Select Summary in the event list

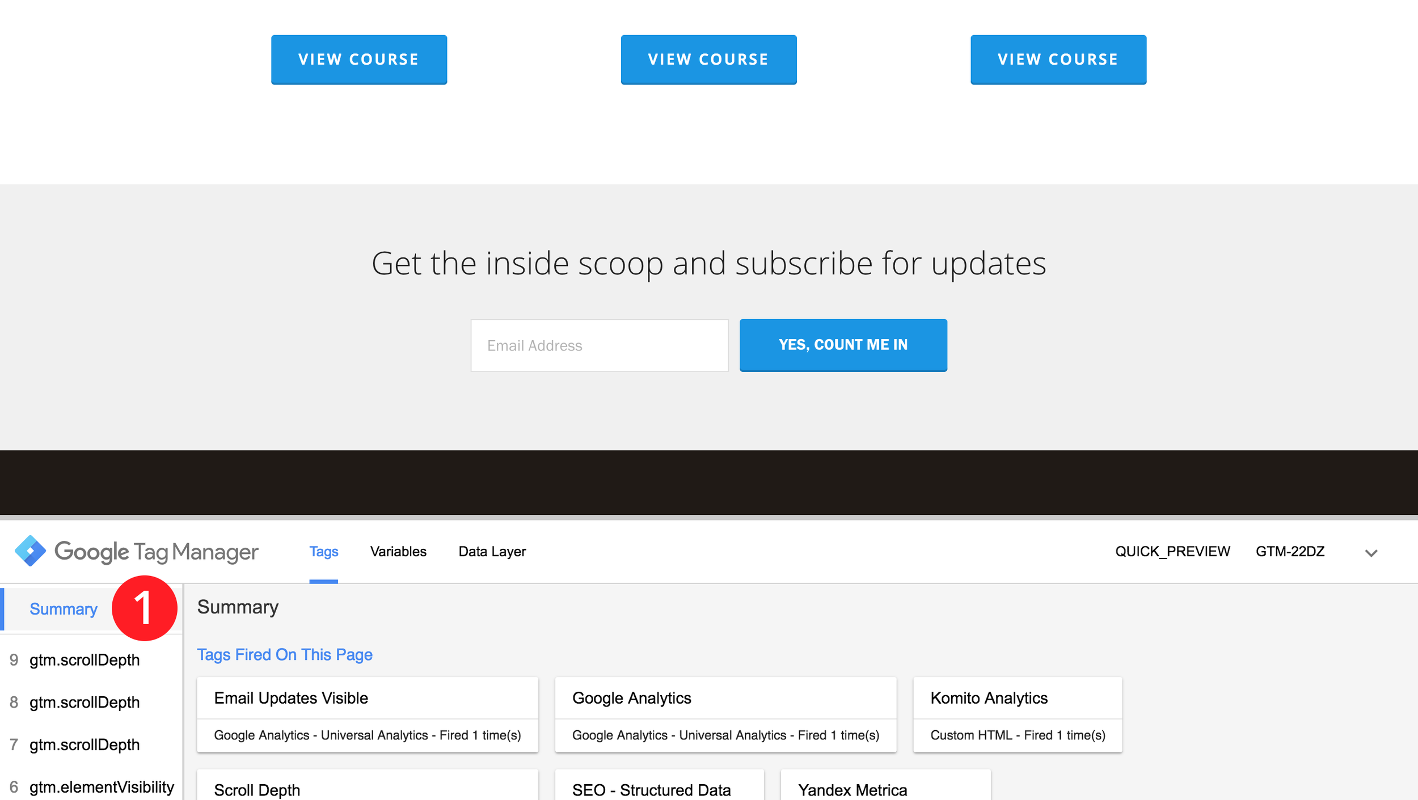[x=63, y=609]
